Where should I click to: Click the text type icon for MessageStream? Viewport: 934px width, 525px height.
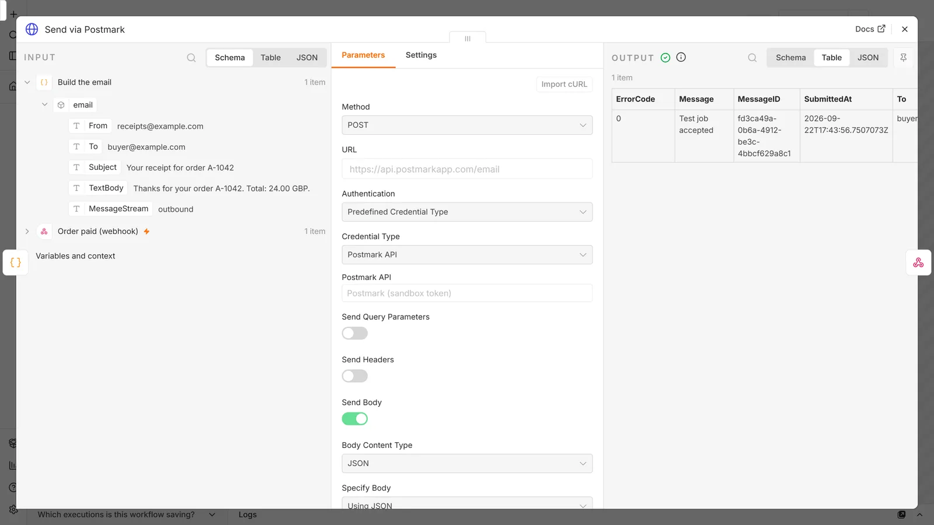(x=76, y=209)
